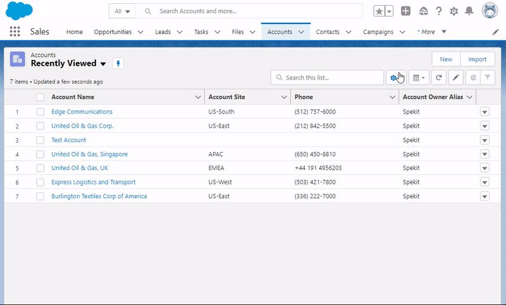Check the United Oil & Gas Corp. checkbox

click(40, 126)
